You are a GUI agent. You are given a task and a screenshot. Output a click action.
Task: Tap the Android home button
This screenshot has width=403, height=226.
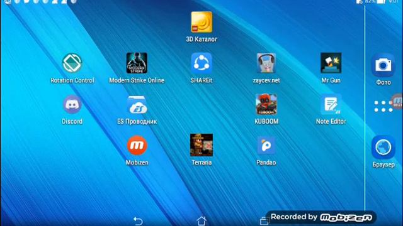pos(201,220)
